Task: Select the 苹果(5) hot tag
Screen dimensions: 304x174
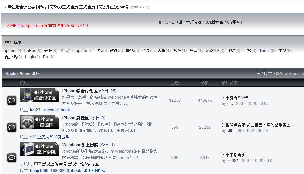Action: point(148,50)
